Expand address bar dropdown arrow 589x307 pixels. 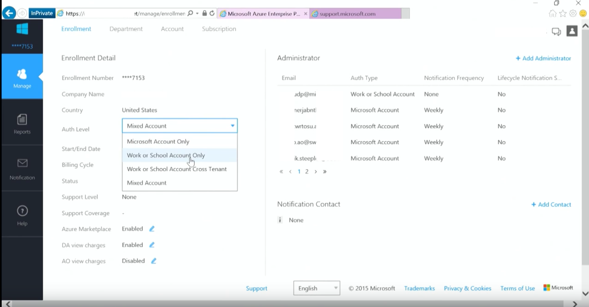[x=198, y=14]
